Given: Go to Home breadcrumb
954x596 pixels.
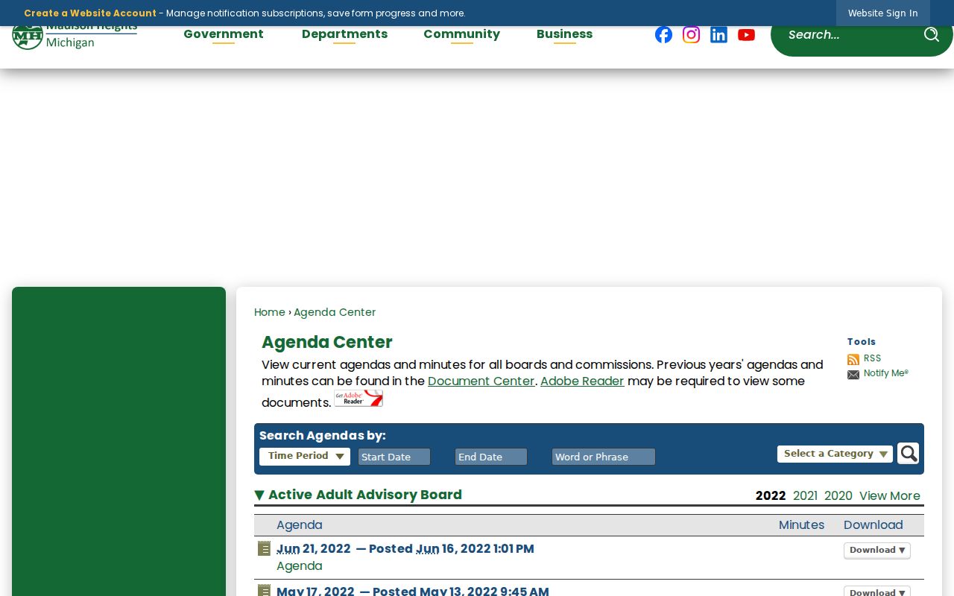Looking at the screenshot, I should tap(270, 312).
